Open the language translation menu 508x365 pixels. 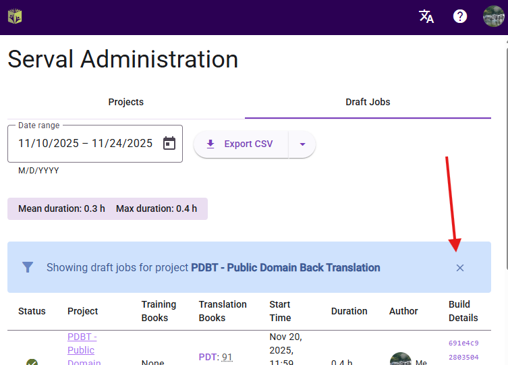[426, 16]
